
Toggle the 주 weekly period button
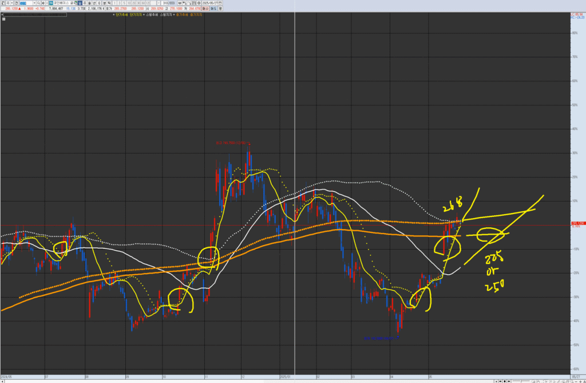click(85, 3)
